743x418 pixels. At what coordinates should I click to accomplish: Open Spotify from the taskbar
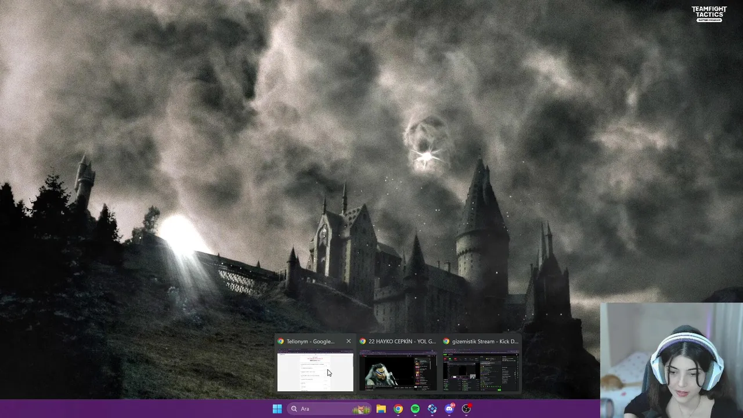415,409
